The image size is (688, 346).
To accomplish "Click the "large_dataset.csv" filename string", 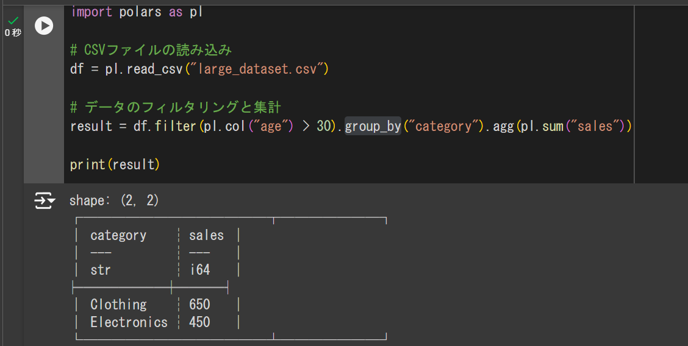I will 260,69.
